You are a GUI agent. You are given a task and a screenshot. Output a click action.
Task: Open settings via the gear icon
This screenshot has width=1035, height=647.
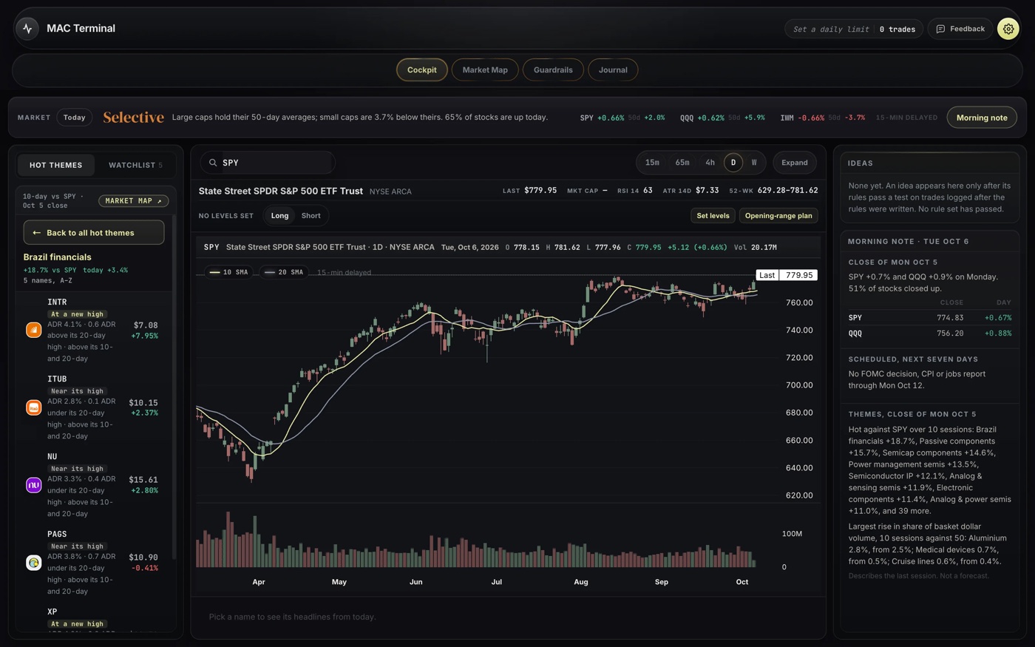coord(1008,29)
